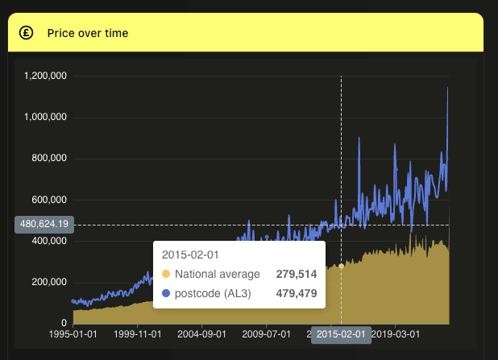The image size is (498, 360).
Task: Click the National average value 279,514
Action: (x=297, y=275)
